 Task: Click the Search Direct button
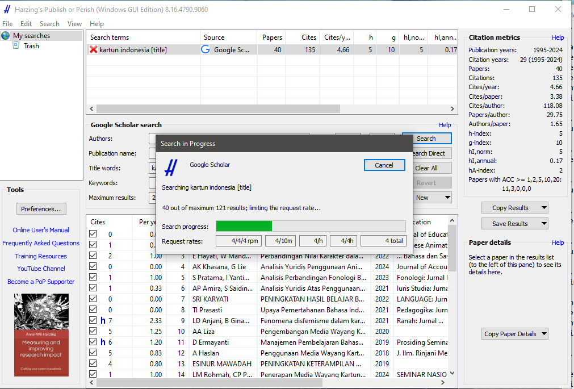[x=432, y=153]
